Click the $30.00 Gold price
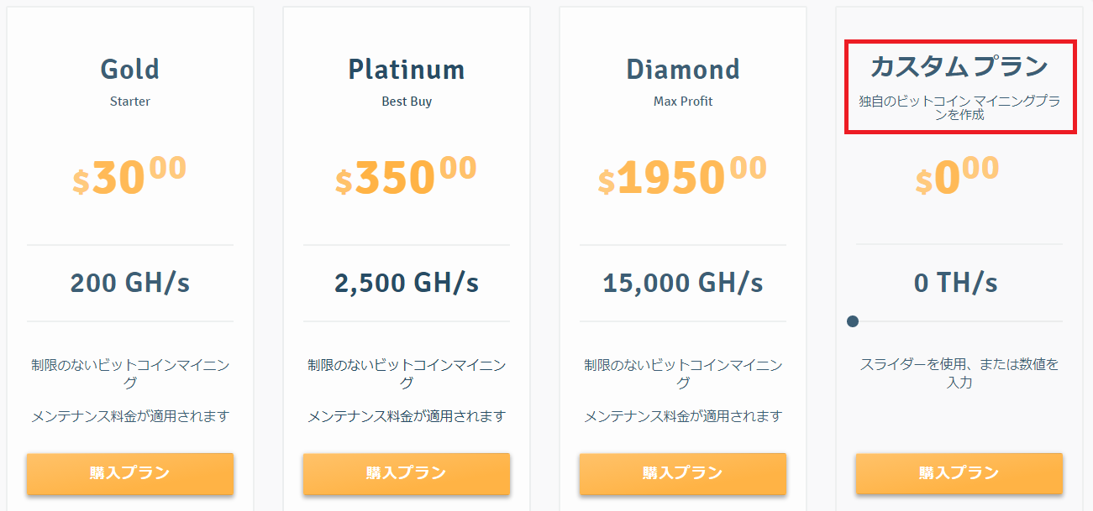Image resolution: width=1093 pixels, height=511 pixels. click(x=129, y=175)
